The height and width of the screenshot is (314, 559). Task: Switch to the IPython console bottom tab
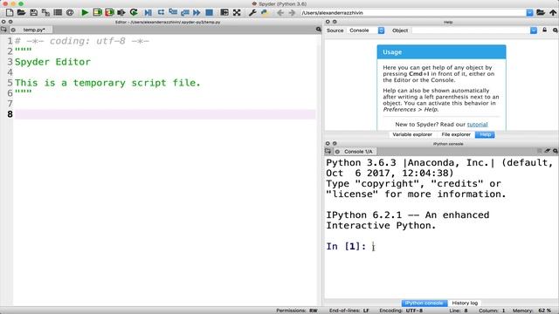pos(424,303)
